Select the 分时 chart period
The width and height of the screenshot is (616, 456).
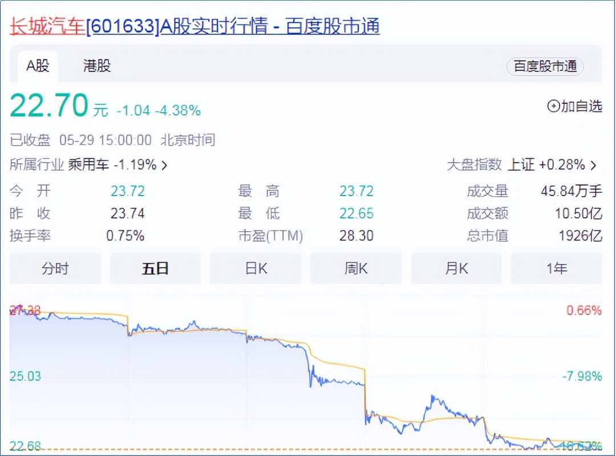click(x=55, y=268)
